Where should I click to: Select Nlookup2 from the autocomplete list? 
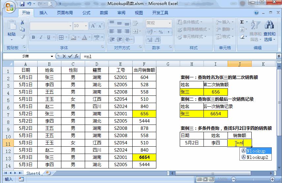(256, 157)
